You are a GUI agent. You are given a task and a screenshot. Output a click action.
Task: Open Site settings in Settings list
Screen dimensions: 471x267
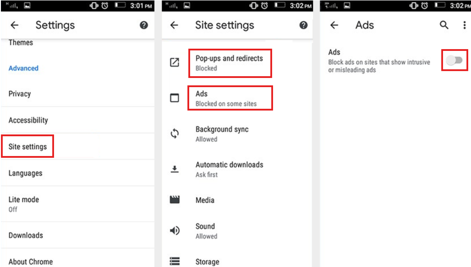(x=27, y=147)
